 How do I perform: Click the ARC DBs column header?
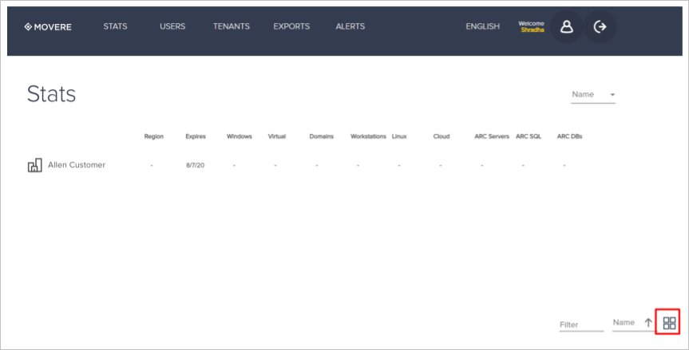[569, 136]
